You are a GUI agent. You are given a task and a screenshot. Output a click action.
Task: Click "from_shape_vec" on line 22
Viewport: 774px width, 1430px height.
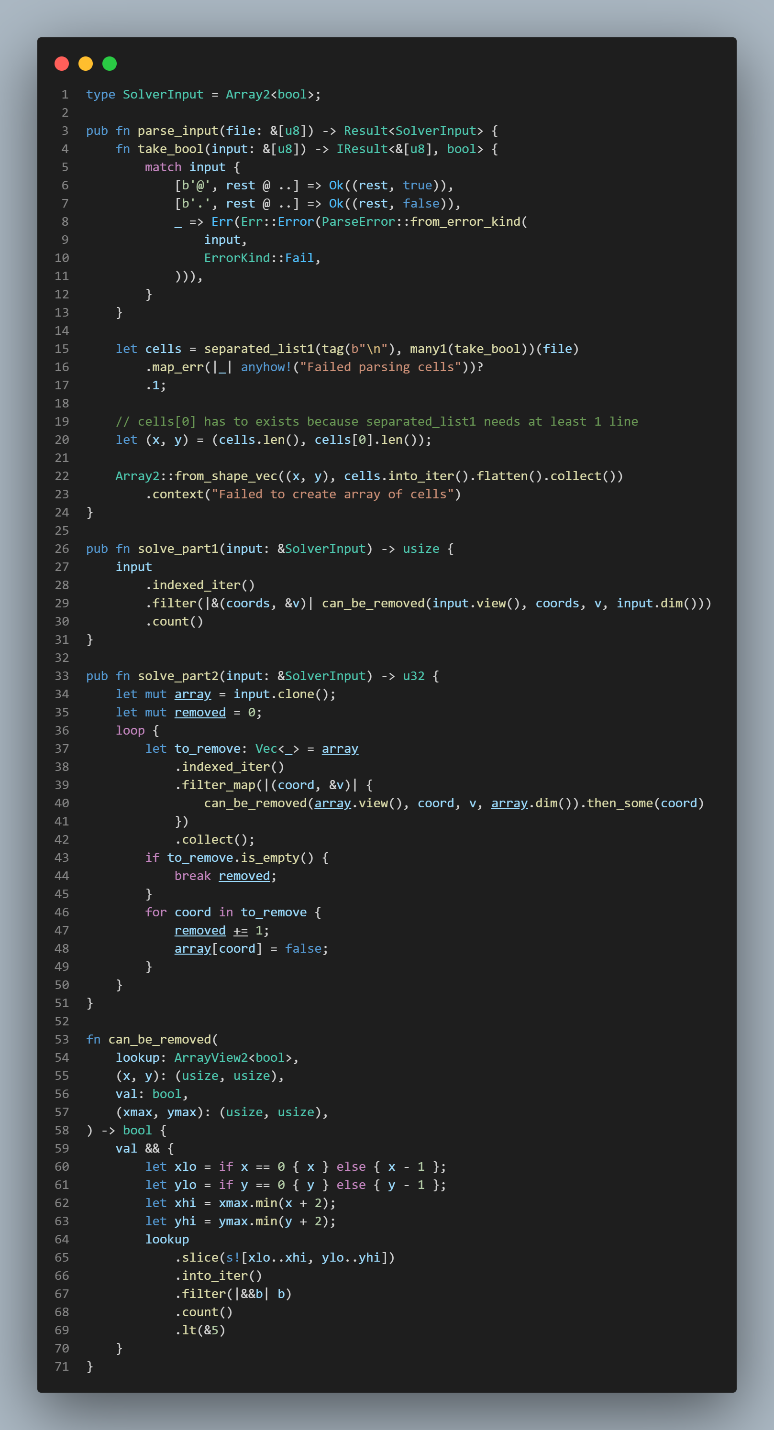click(x=226, y=476)
